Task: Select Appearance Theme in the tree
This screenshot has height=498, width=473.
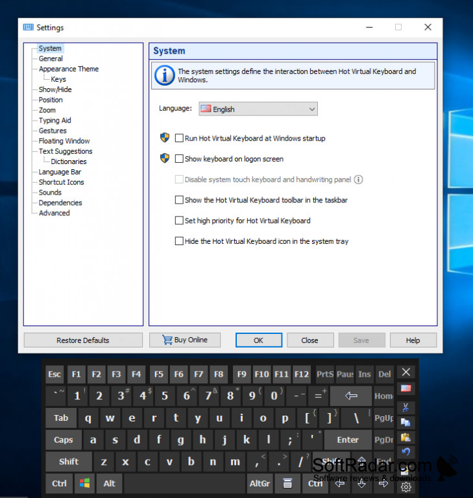Action: 69,69
